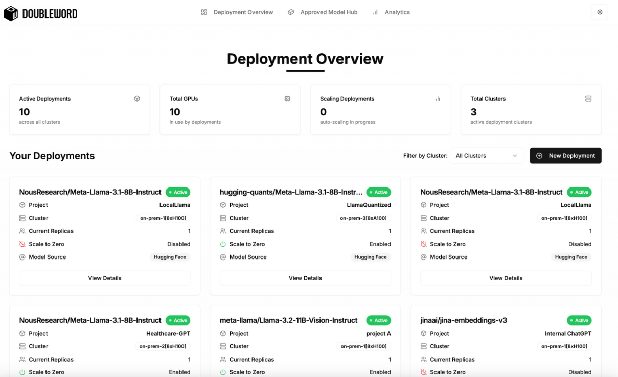This screenshot has height=377, width=618.
Task: Click the GPU chip icon on Total GPUs card
Action: [287, 98]
